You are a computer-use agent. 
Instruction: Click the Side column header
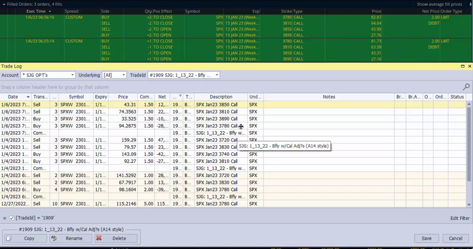coord(105,11)
